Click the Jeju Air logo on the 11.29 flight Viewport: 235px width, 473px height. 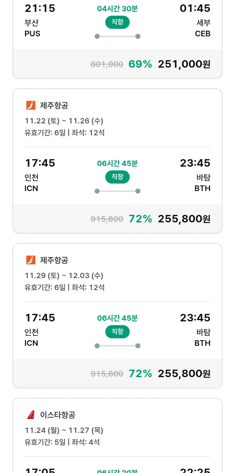click(31, 260)
